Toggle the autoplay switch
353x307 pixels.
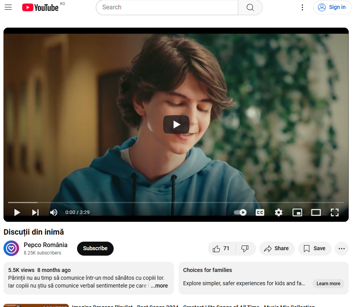coord(240,212)
